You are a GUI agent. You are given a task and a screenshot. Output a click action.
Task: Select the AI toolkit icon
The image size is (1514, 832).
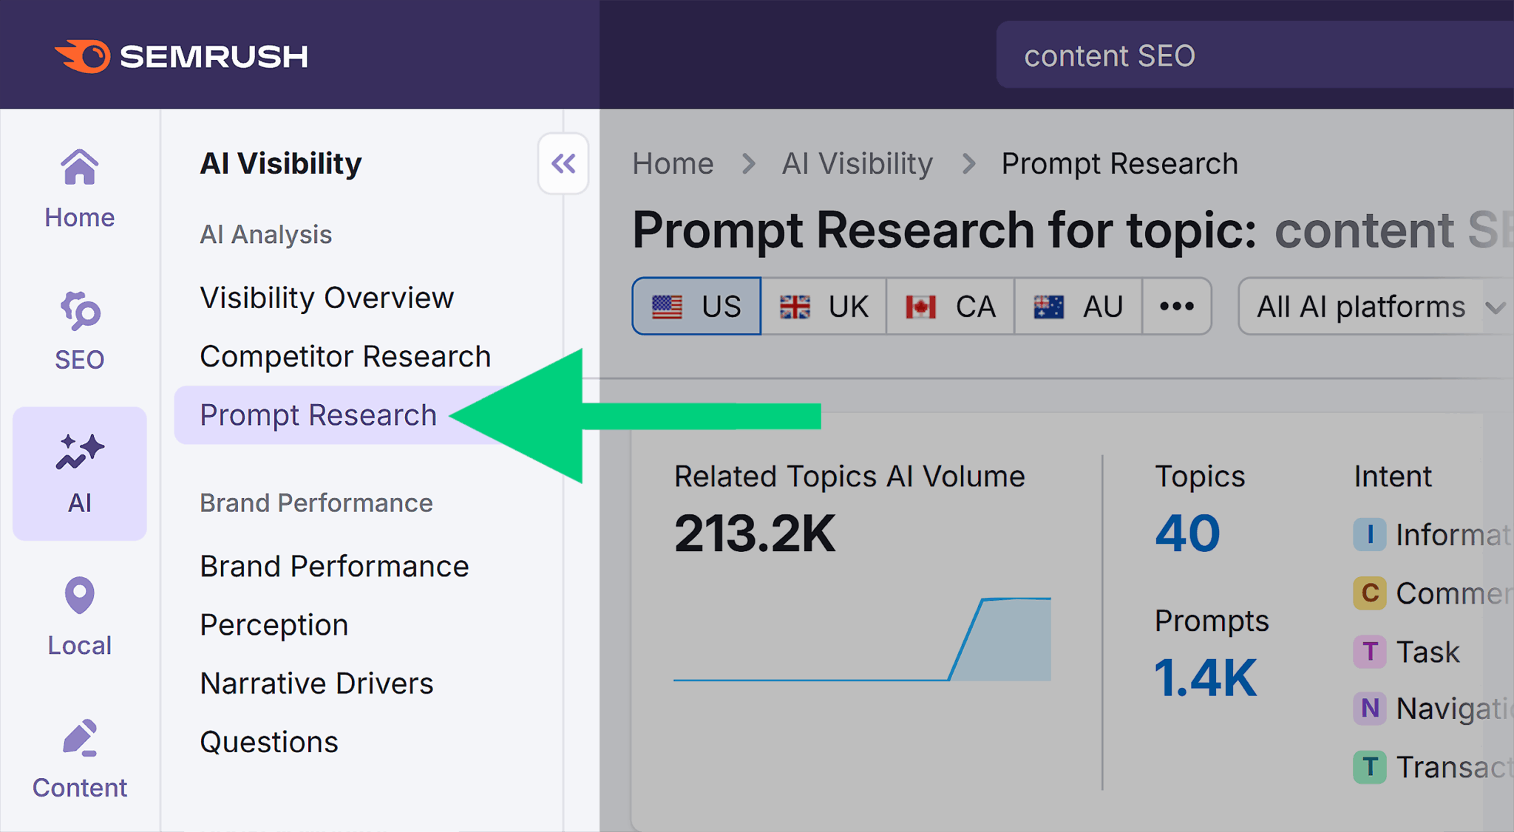coord(80,474)
